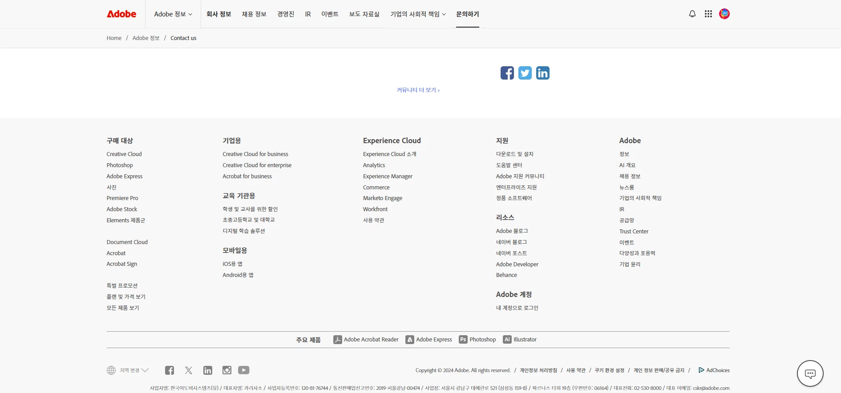Open 개인 정보 판매/공유 금지 link
This screenshot has width=841, height=393.
[x=659, y=370]
